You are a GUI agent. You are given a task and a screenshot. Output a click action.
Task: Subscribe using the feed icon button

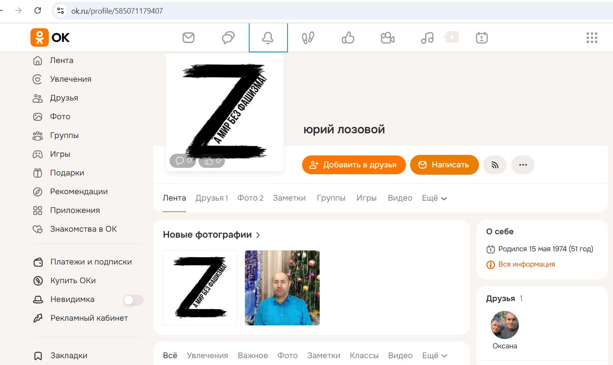[x=495, y=165]
